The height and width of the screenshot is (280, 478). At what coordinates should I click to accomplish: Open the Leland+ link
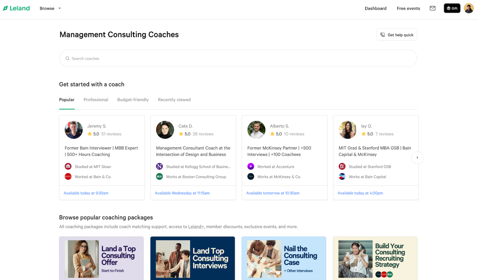coord(196,227)
